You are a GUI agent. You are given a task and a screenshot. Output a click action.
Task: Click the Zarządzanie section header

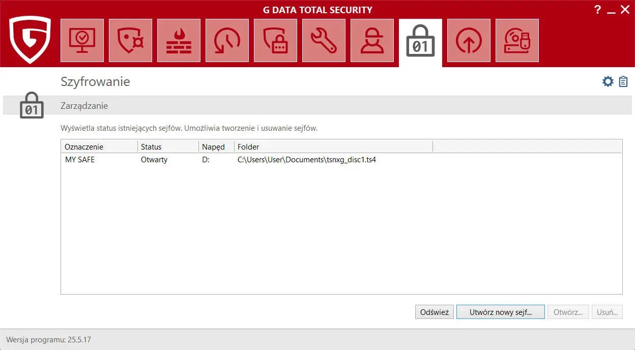tap(84, 106)
